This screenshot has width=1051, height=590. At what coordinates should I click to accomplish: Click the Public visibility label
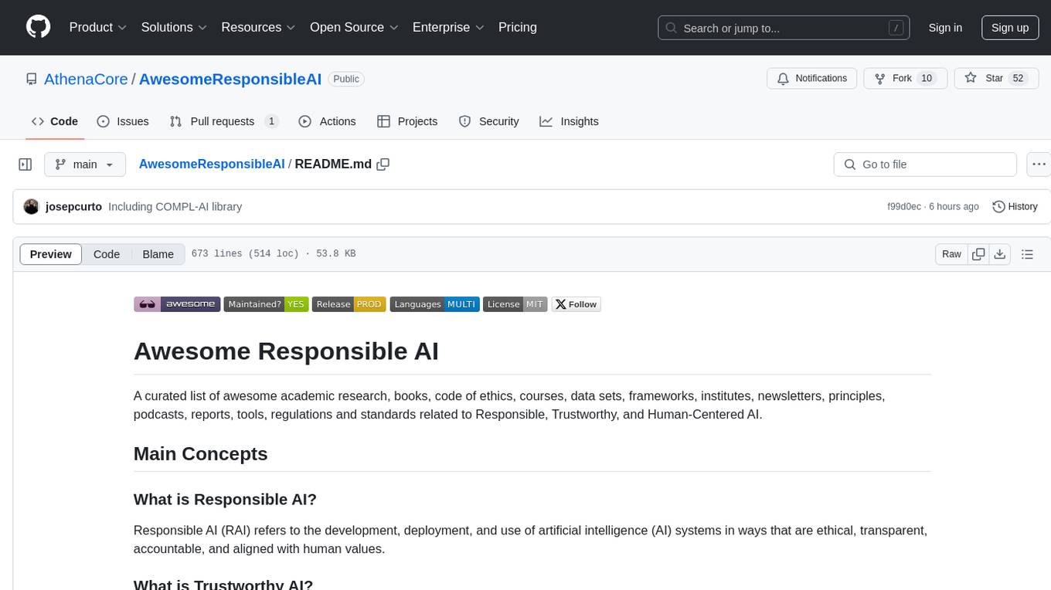tap(346, 79)
